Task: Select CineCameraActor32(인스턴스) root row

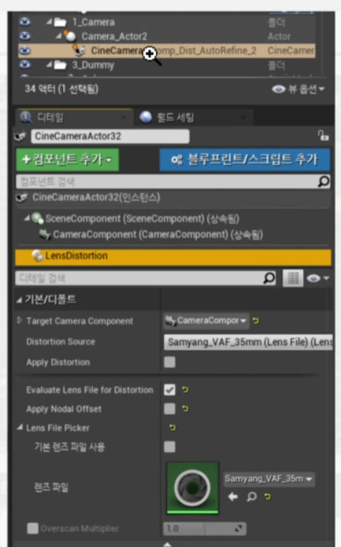Action: [173, 198]
